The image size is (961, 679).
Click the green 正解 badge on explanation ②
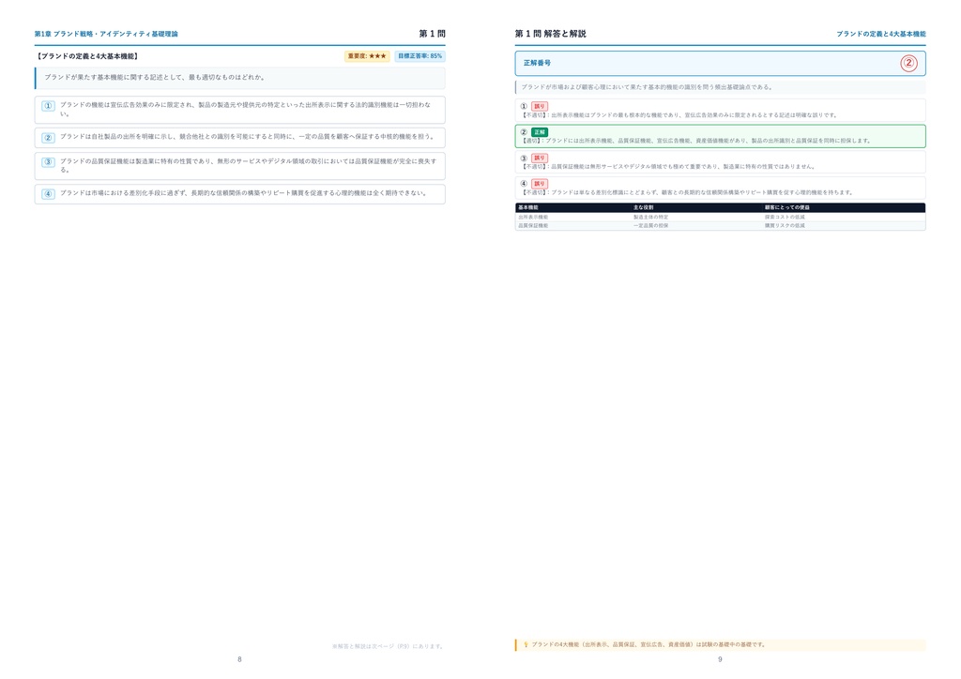click(540, 132)
